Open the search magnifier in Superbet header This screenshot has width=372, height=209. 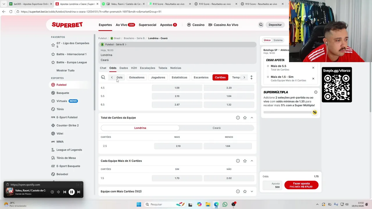[x=261, y=25]
